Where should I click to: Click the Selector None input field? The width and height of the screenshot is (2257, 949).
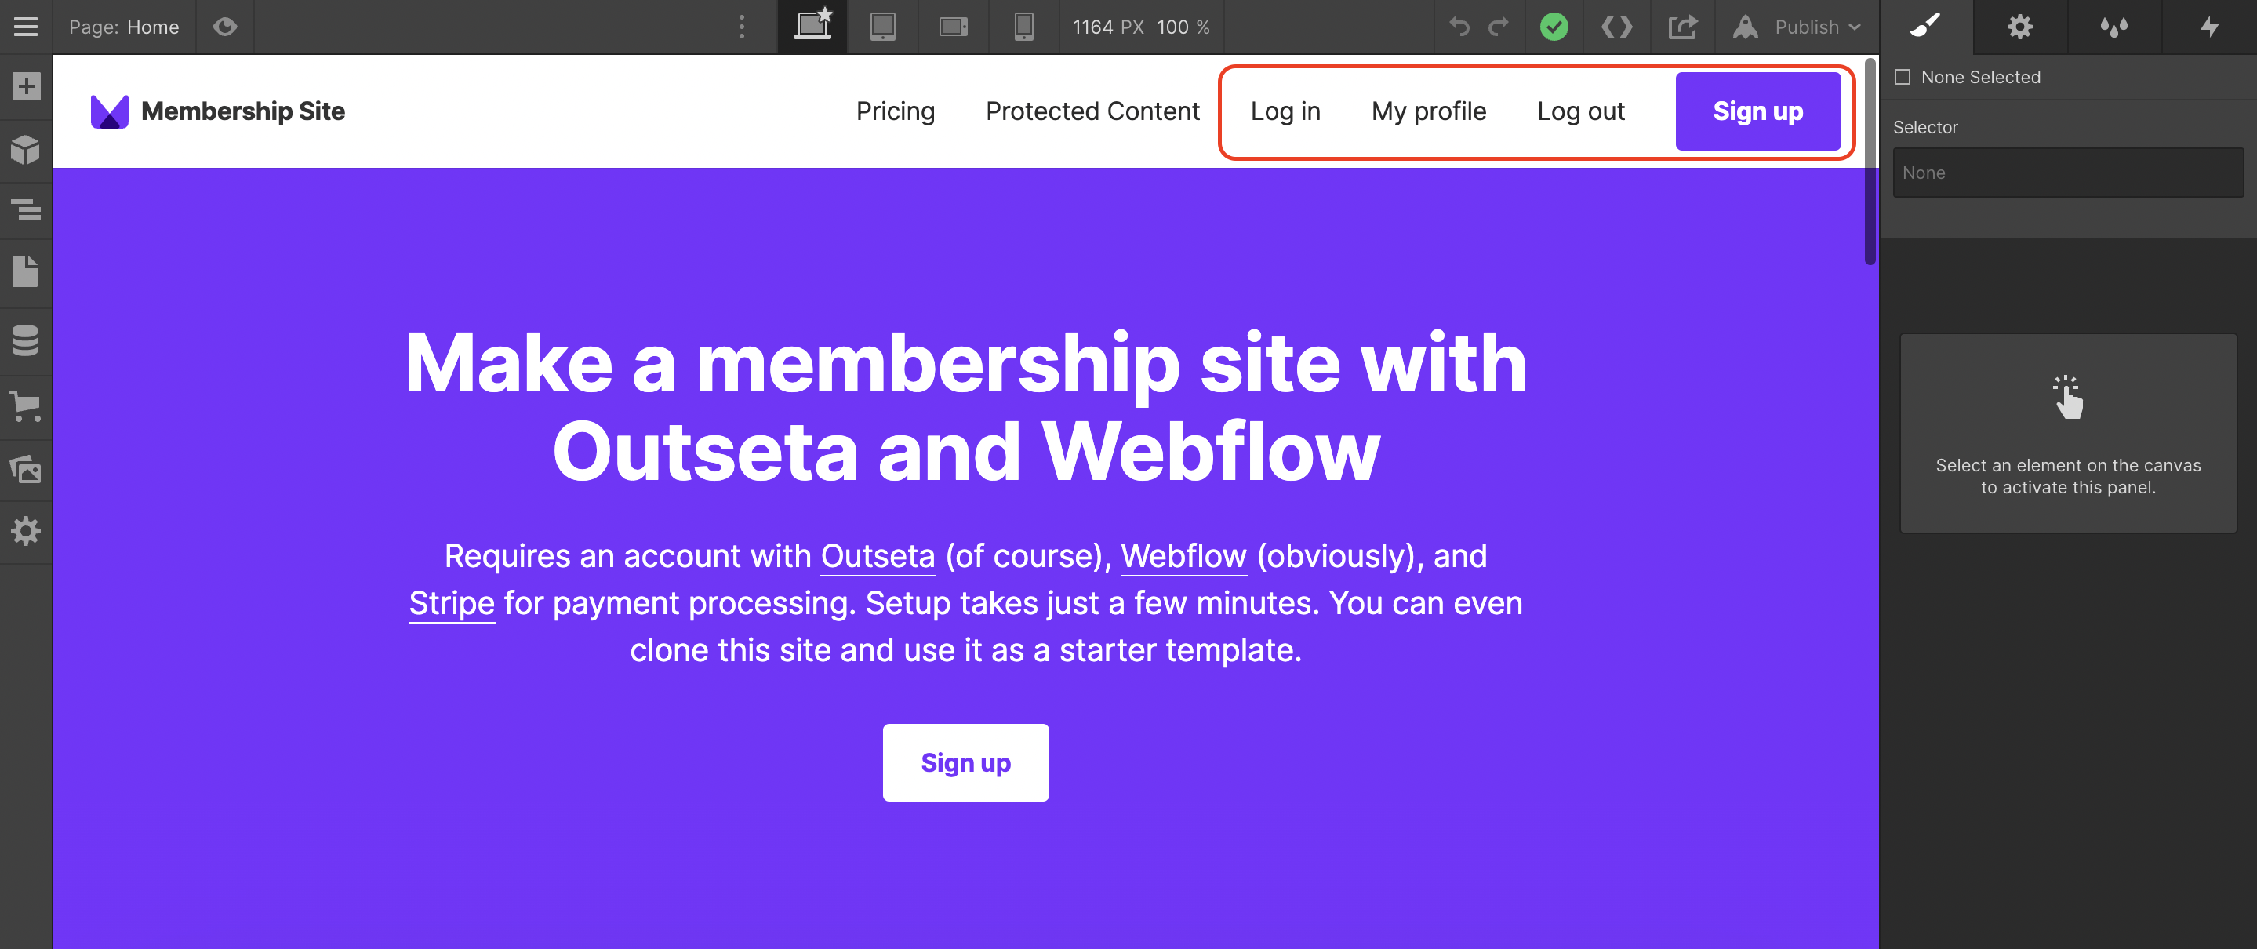[x=2068, y=173]
